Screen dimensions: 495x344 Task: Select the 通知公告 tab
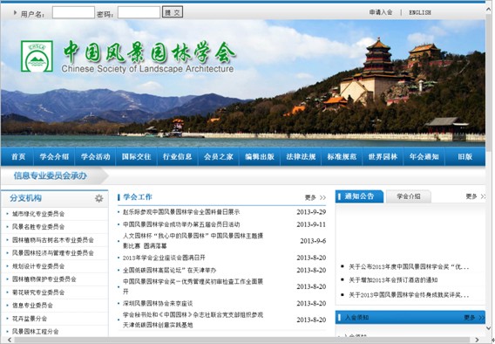(359, 196)
